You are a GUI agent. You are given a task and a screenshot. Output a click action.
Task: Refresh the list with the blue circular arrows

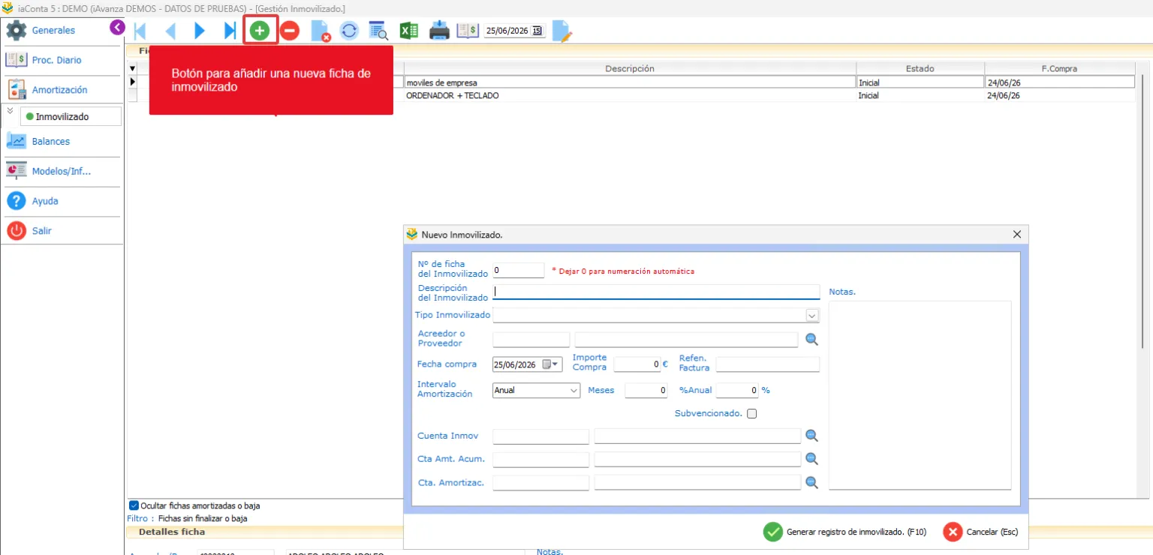pyautogui.click(x=349, y=31)
